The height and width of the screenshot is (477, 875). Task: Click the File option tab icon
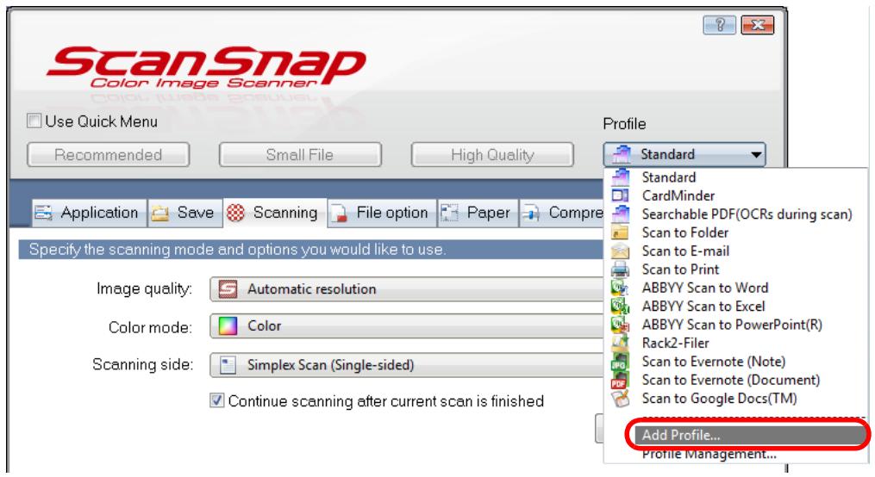coord(339,214)
